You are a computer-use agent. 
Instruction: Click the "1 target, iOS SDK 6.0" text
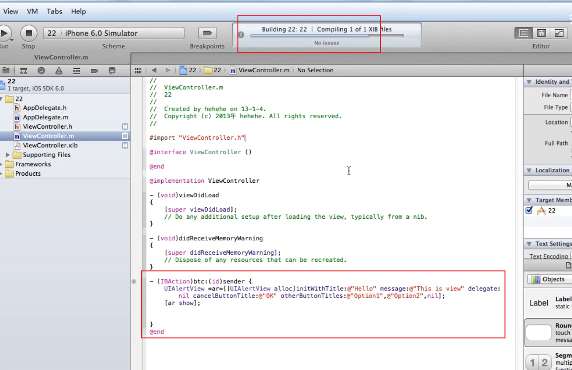[36, 88]
